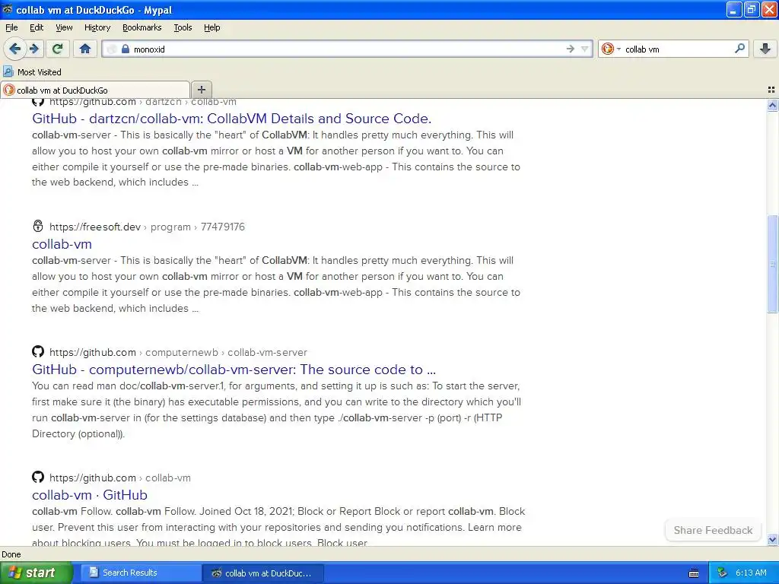Open the History menu
779x584 pixels.
pyautogui.click(x=97, y=27)
